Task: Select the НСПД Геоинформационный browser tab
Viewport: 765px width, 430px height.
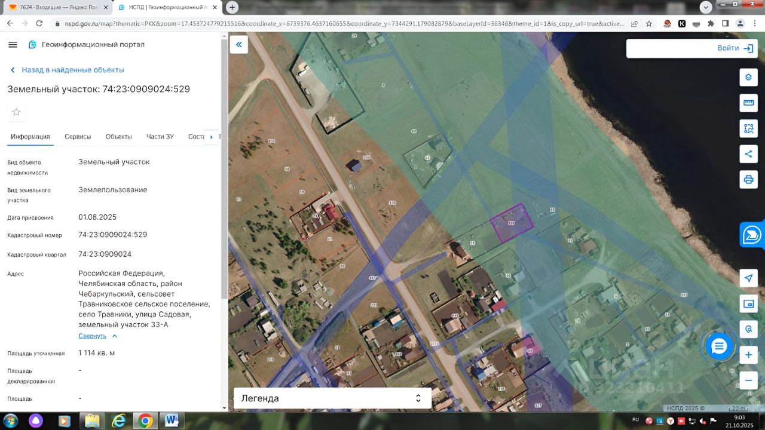Action: (x=167, y=7)
